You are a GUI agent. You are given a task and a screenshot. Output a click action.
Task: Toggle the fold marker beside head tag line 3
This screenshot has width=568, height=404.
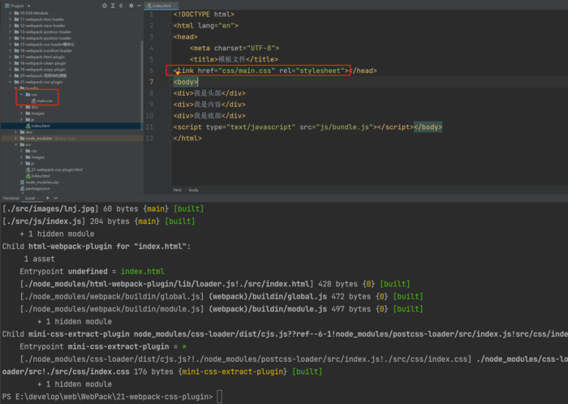pyautogui.click(x=170, y=37)
